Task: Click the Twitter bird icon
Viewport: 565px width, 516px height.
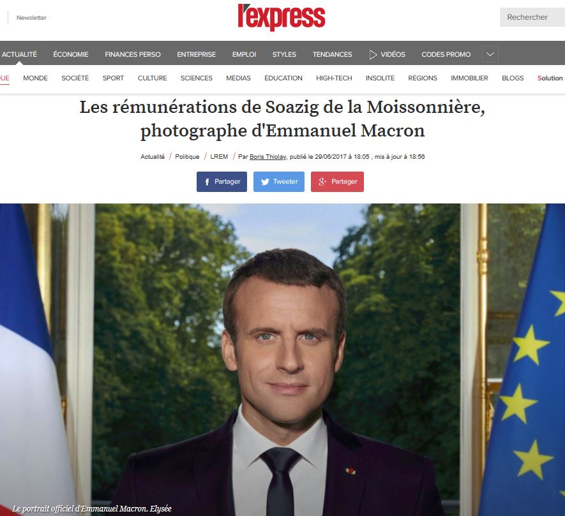Action: 265,182
